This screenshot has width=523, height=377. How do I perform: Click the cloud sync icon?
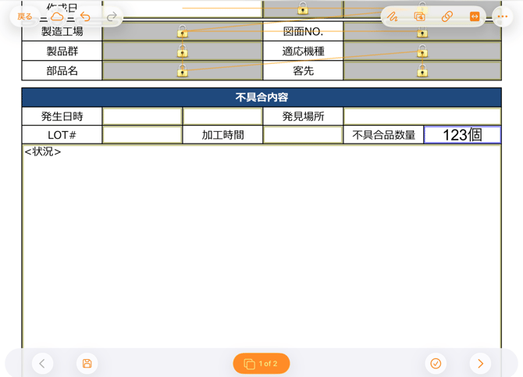tap(58, 16)
